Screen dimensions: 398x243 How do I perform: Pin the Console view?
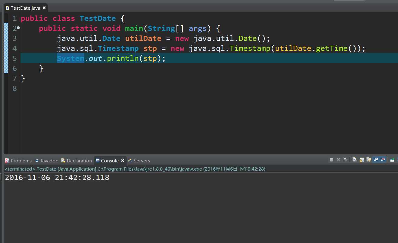[392, 160]
